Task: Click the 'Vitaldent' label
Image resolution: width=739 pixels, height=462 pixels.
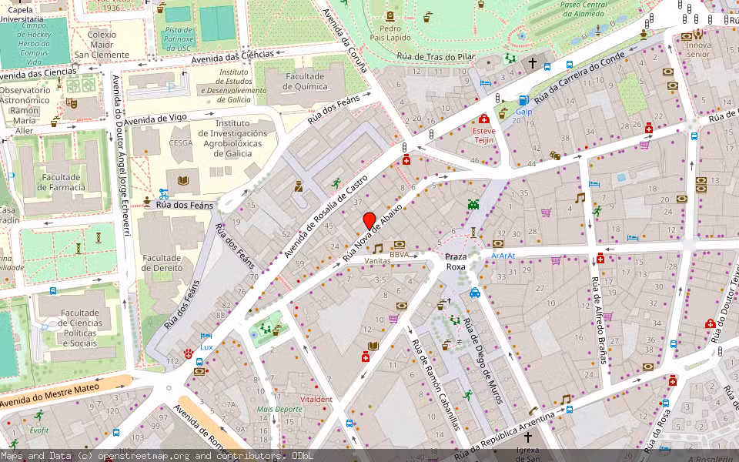Action: pos(316,400)
